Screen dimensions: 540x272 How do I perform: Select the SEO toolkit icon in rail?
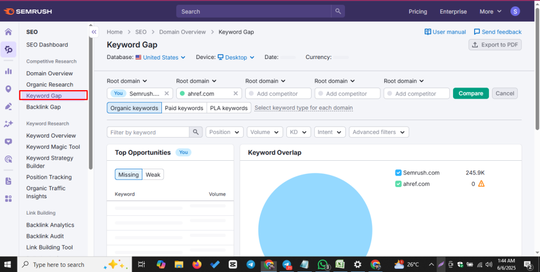point(8,50)
